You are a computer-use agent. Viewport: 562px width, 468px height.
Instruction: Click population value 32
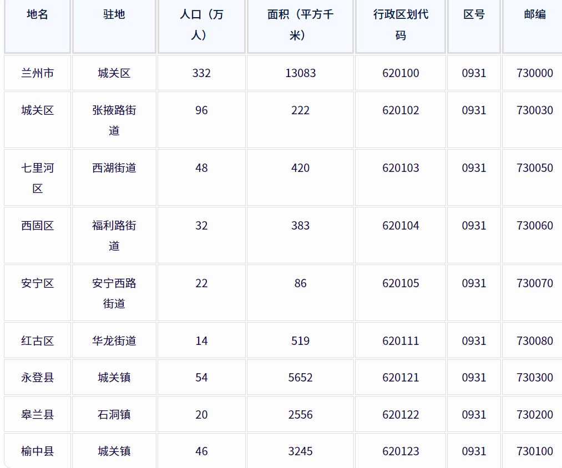coord(201,225)
